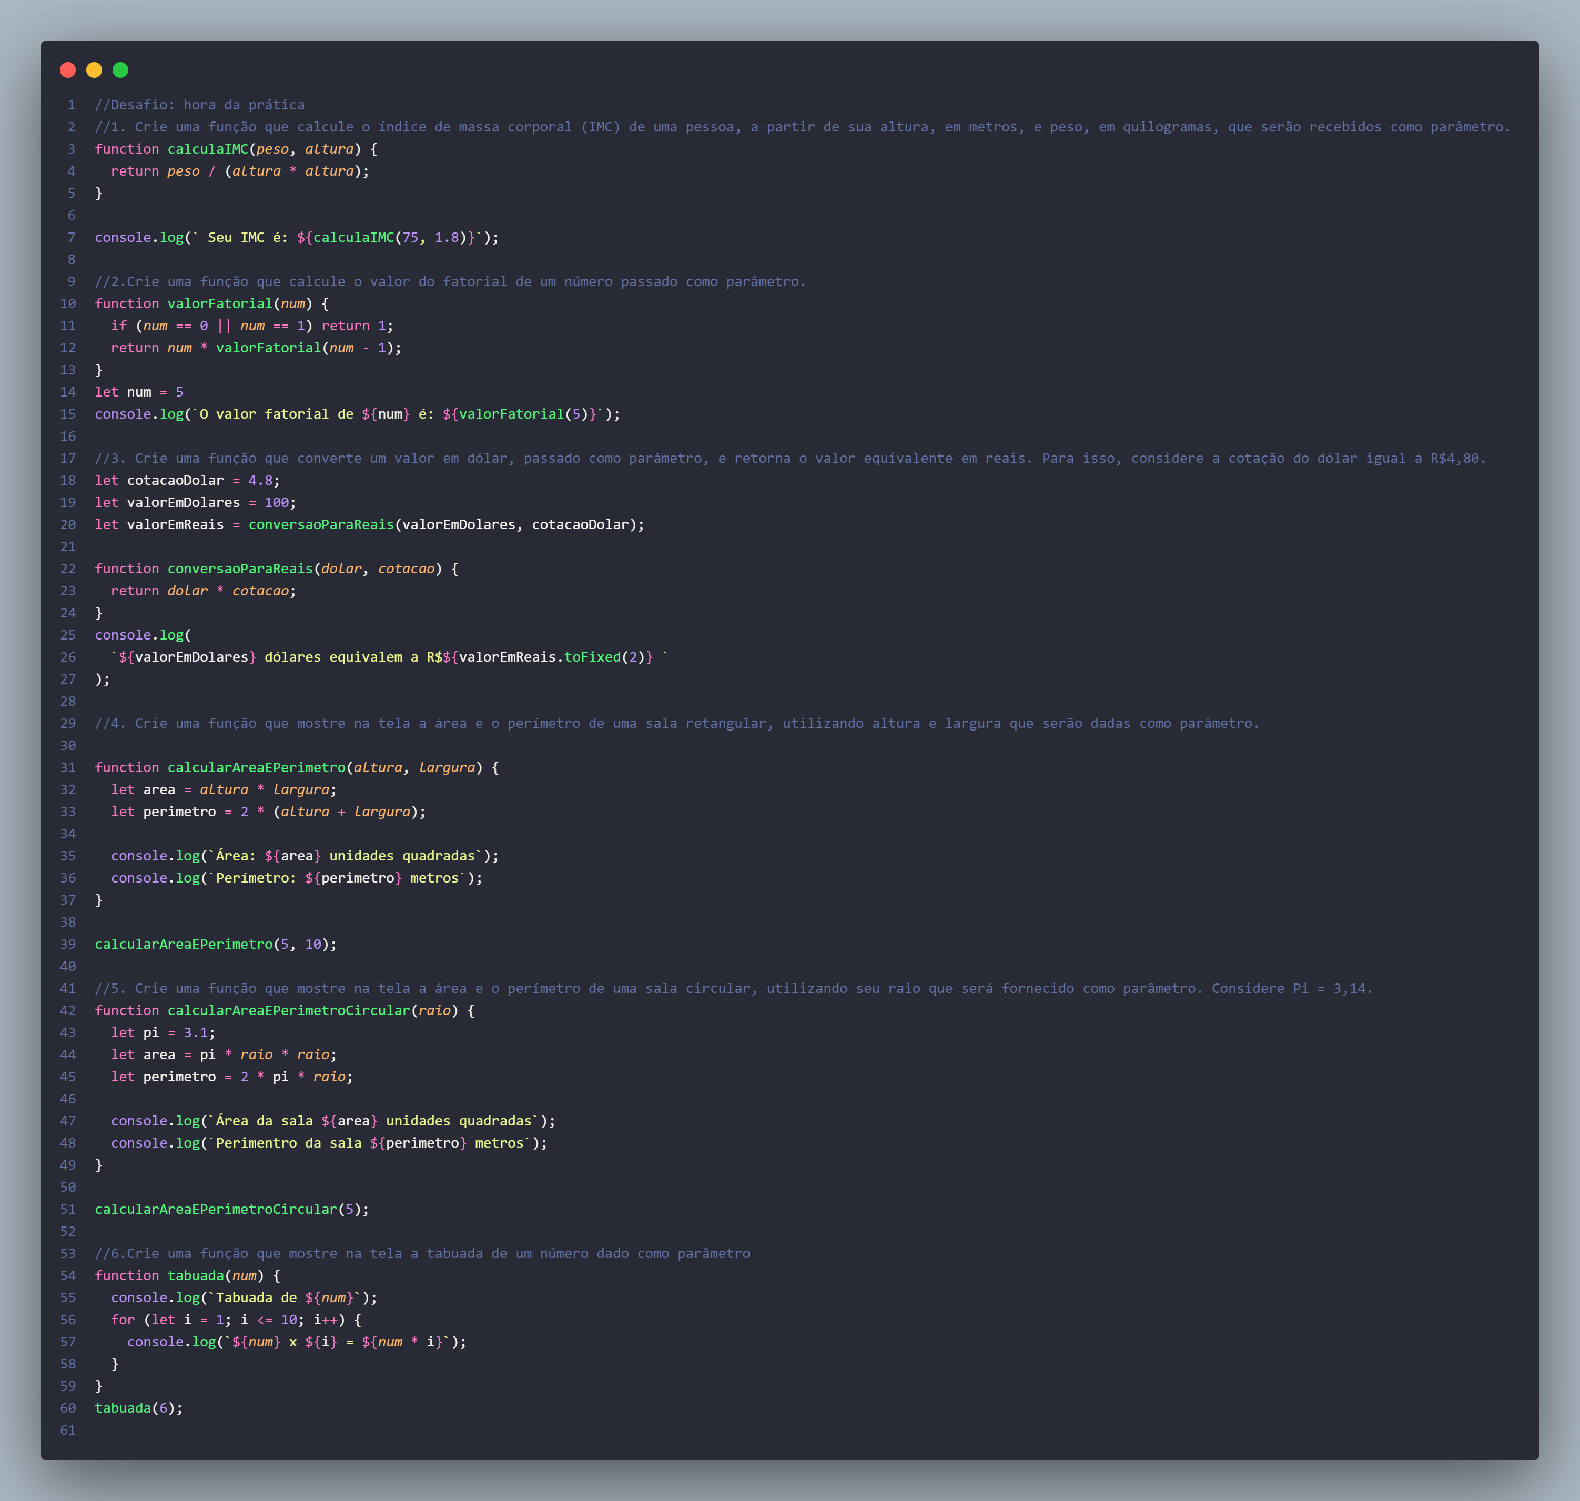The height and width of the screenshot is (1501, 1580).
Task: Click "function calcularAreaEPerimetroCircular(raio) {"
Action: (285, 1010)
